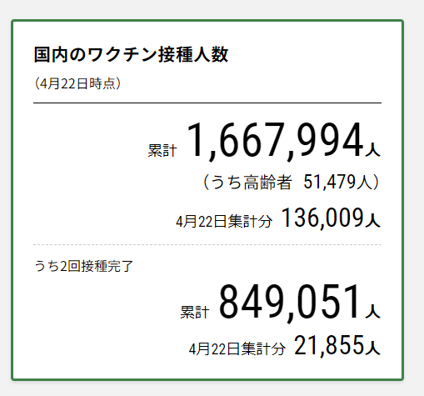Click the lower 4月22日集計分 label
Viewport: 424px width, 396px height.
237,348
